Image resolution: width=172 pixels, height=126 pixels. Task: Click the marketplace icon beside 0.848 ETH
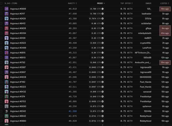click(102, 92)
